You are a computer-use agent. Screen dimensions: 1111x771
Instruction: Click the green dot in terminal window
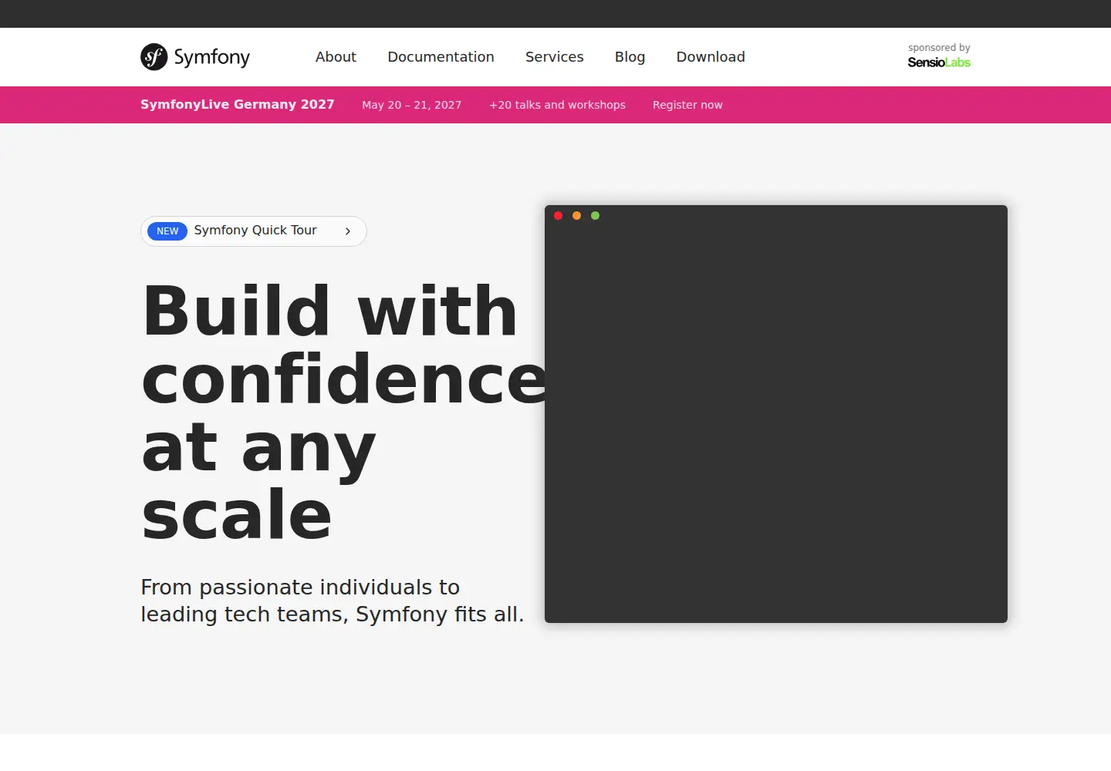click(595, 216)
